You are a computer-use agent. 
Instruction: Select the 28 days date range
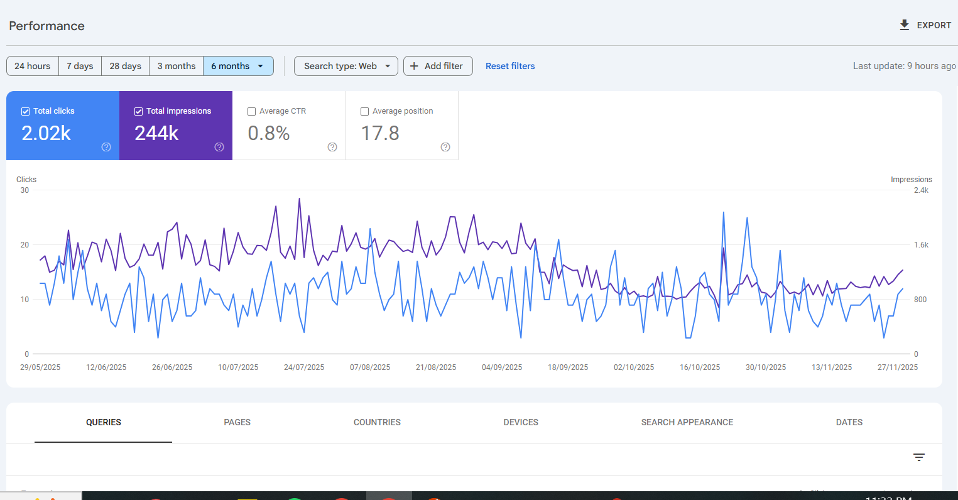click(x=125, y=66)
